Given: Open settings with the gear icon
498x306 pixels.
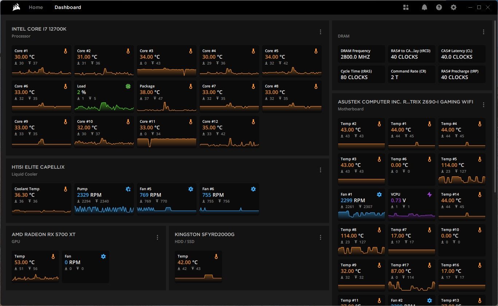Looking at the screenshot, I should click(453, 7).
